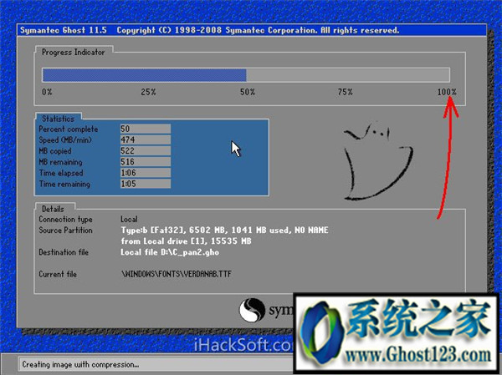
Task: Click the Percent complete value 50
Action: [146, 129]
